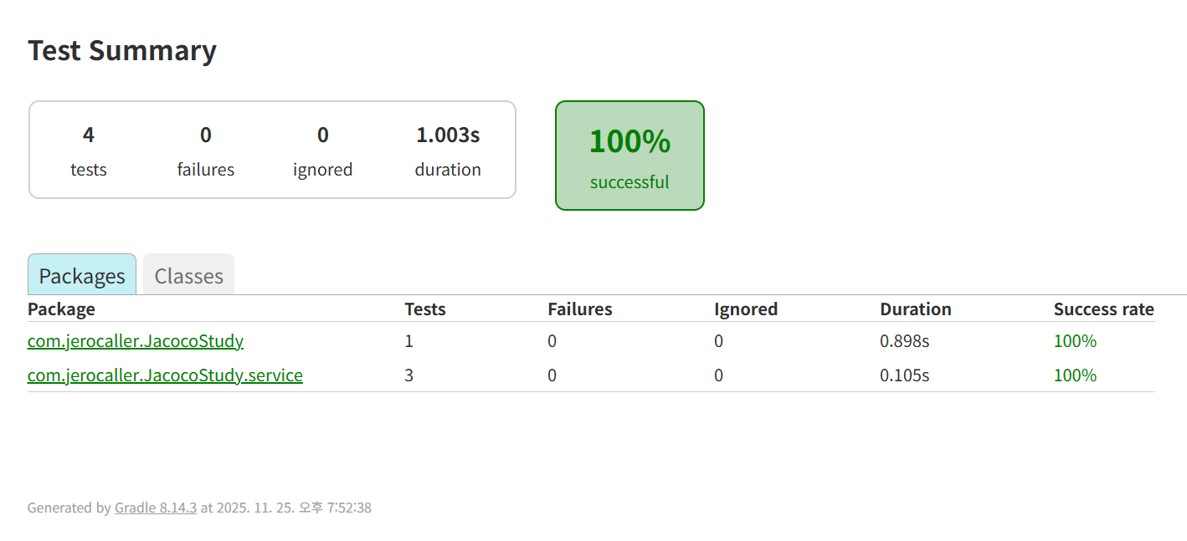Switch to the Classes tab
The height and width of the screenshot is (541, 1187).
pos(188,276)
